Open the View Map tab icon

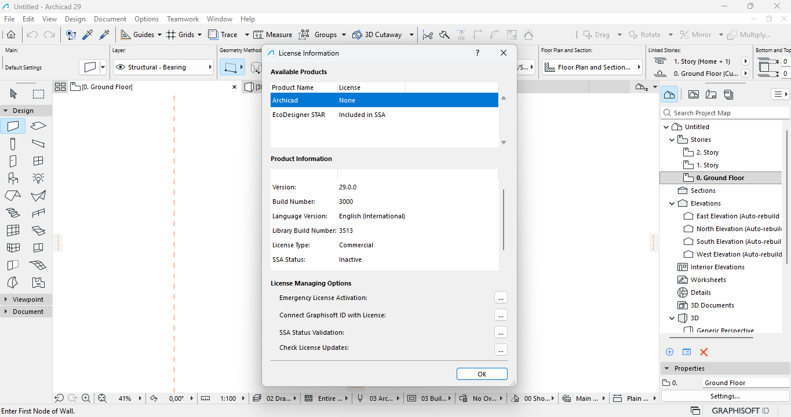[x=693, y=94]
